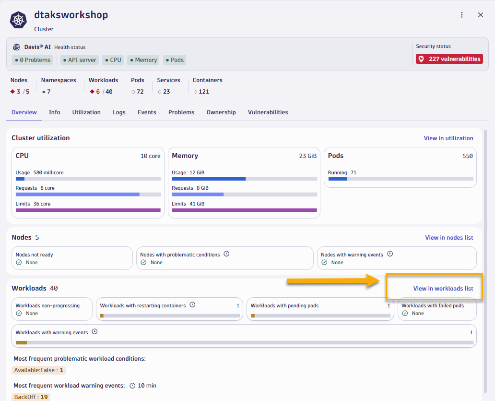Switch to the Utilization tab
Image resolution: width=495 pixels, height=401 pixels.
point(86,112)
